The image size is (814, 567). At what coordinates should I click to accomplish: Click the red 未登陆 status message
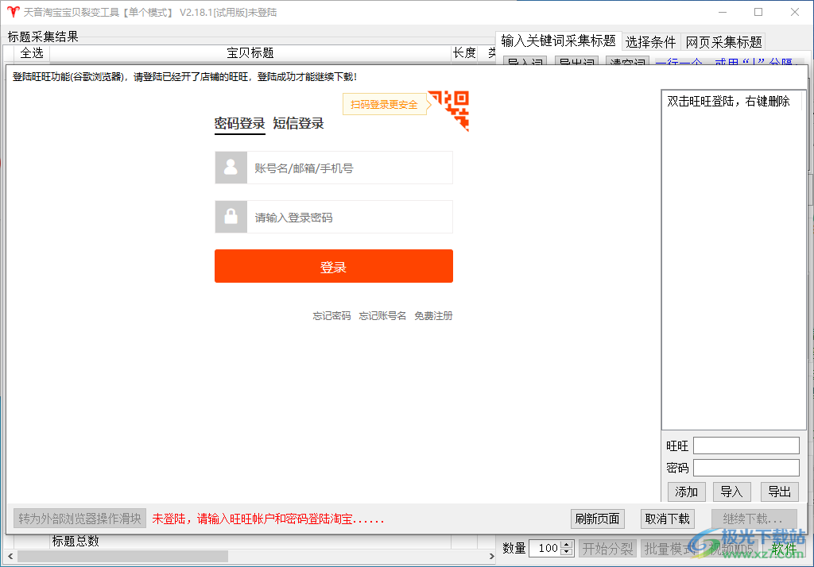268,519
